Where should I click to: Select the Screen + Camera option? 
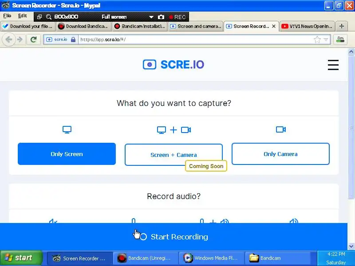tap(174, 155)
